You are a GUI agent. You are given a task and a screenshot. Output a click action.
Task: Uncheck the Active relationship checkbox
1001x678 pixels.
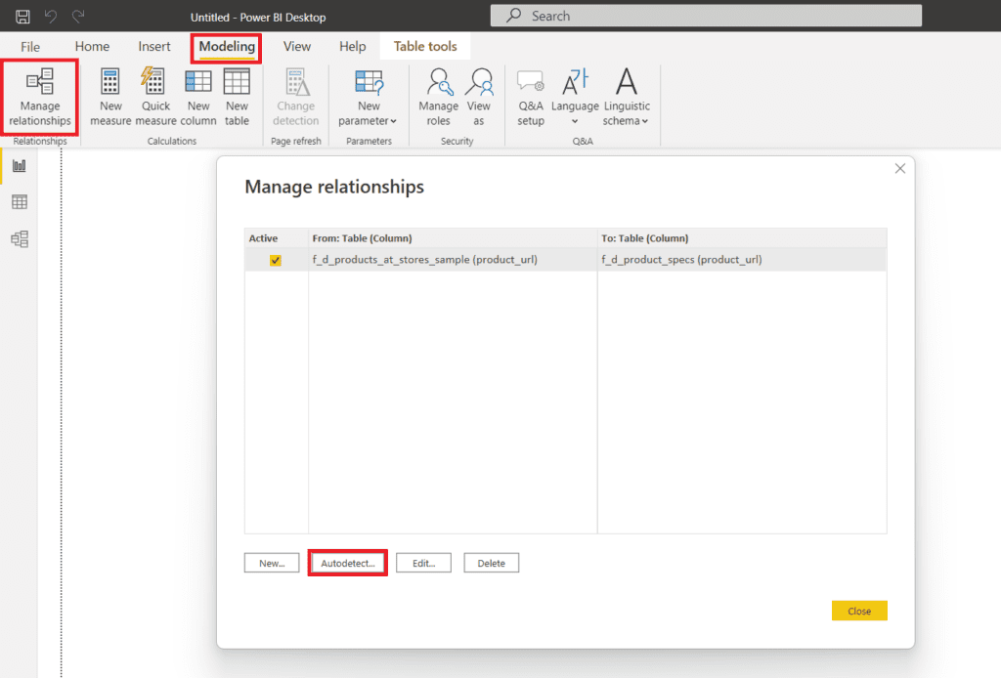(275, 260)
